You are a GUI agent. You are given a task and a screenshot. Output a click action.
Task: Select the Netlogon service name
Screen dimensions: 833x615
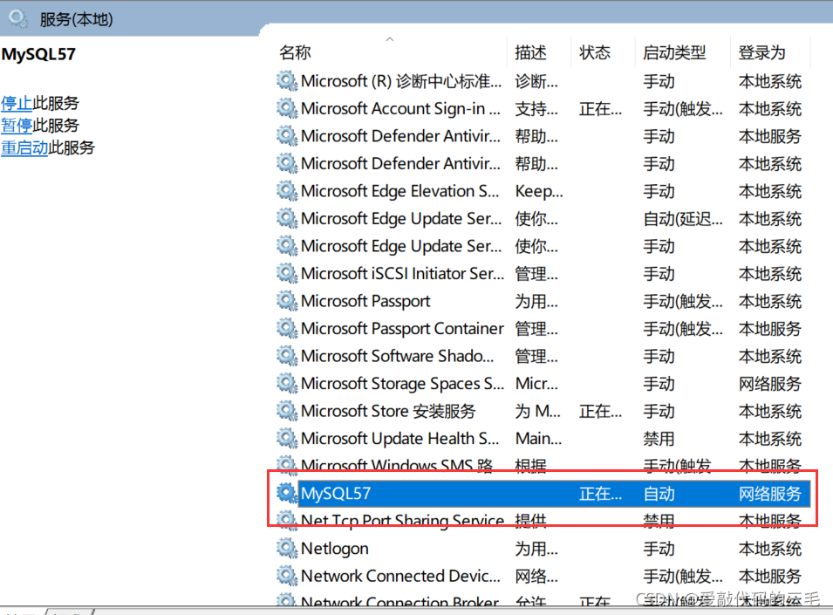coord(335,549)
